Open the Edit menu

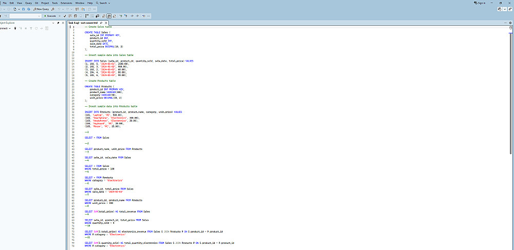(11, 3)
